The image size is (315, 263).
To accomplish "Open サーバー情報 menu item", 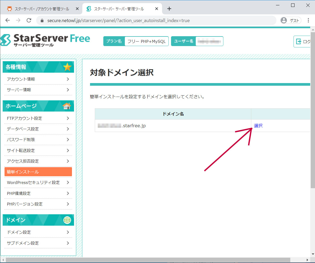I will tap(38, 90).
